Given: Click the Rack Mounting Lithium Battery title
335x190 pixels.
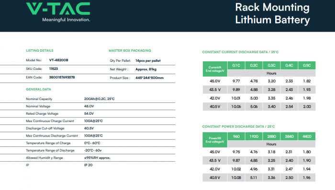Looking at the screenshot, I should (272, 14).
